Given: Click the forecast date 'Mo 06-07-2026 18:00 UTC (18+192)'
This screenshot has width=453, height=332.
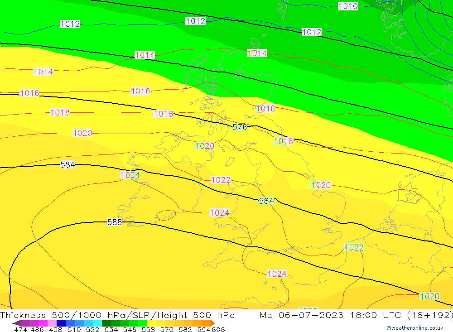Looking at the screenshot, I should 356,315.
